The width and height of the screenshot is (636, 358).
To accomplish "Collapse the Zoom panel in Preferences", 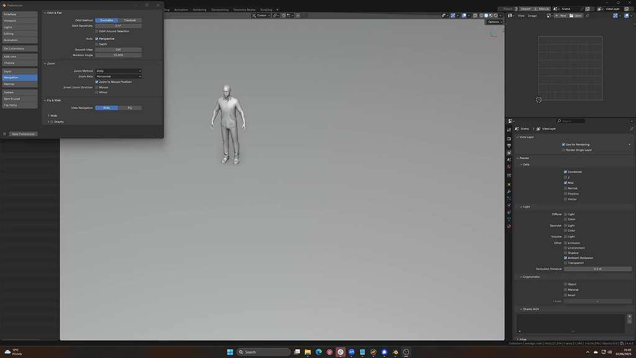I will tap(45, 63).
